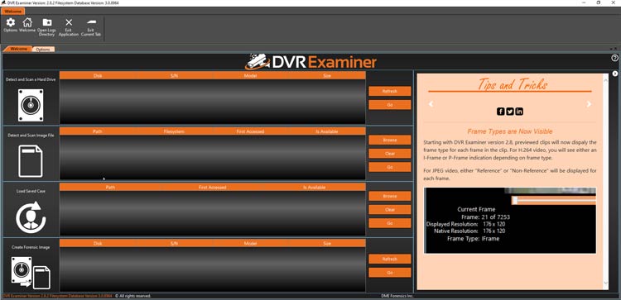Click the Disk column header in hard drive table
Image resolution: width=621 pixels, height=300 pixels.
coord(98,75)
